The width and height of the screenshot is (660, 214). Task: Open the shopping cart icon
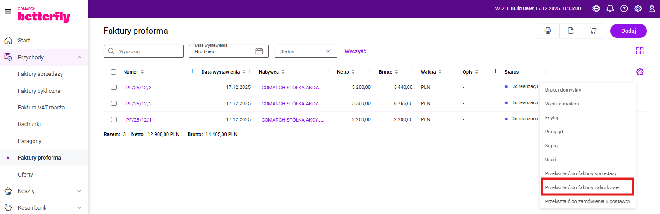pyautogui.click(x=593, y=31)
